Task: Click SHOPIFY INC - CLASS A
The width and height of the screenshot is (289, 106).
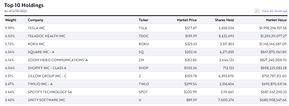Action: [x=47, y=68]
